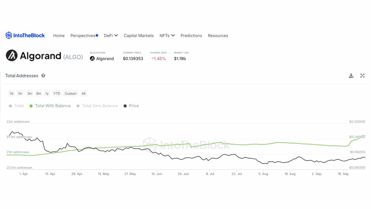The height and width of the screenshot is (209, 371).
Task: Click the -1.45% change value
Action: point(158,58)
